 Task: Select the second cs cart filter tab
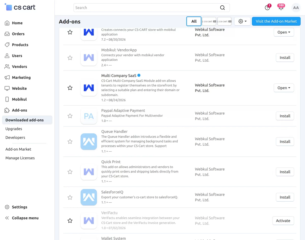(x=224, y=21)
